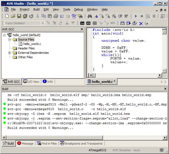This screenshot has height=154, width=169.
Task: Collapse the hello_world (default) project node
Action: [x=4, y=35]
